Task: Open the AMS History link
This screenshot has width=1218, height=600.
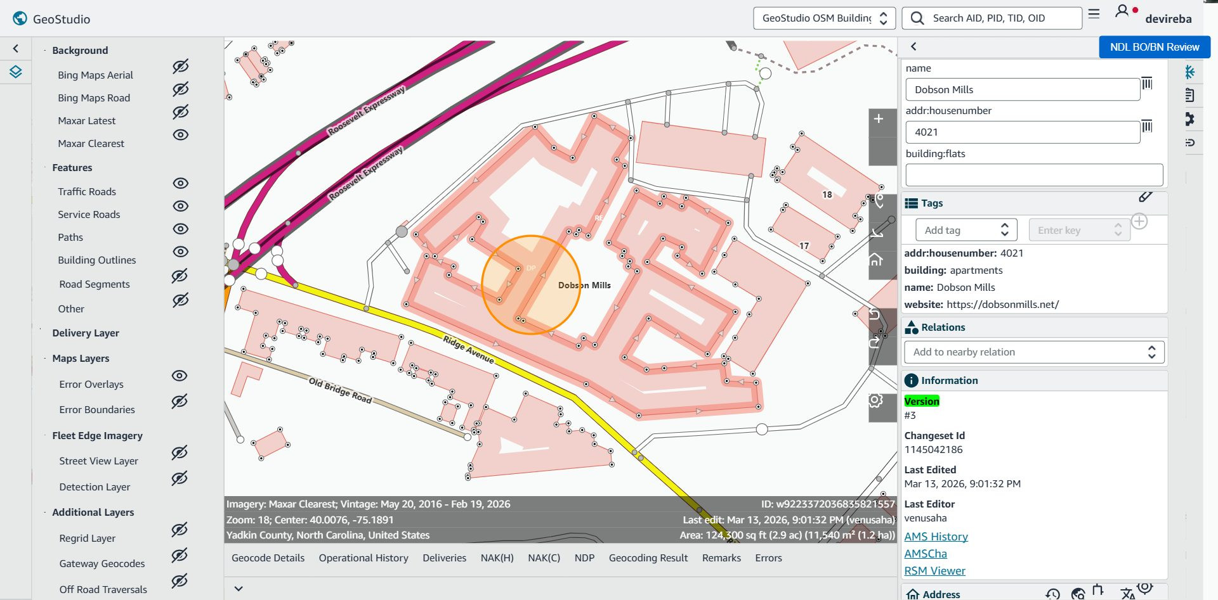Action: 936,537
